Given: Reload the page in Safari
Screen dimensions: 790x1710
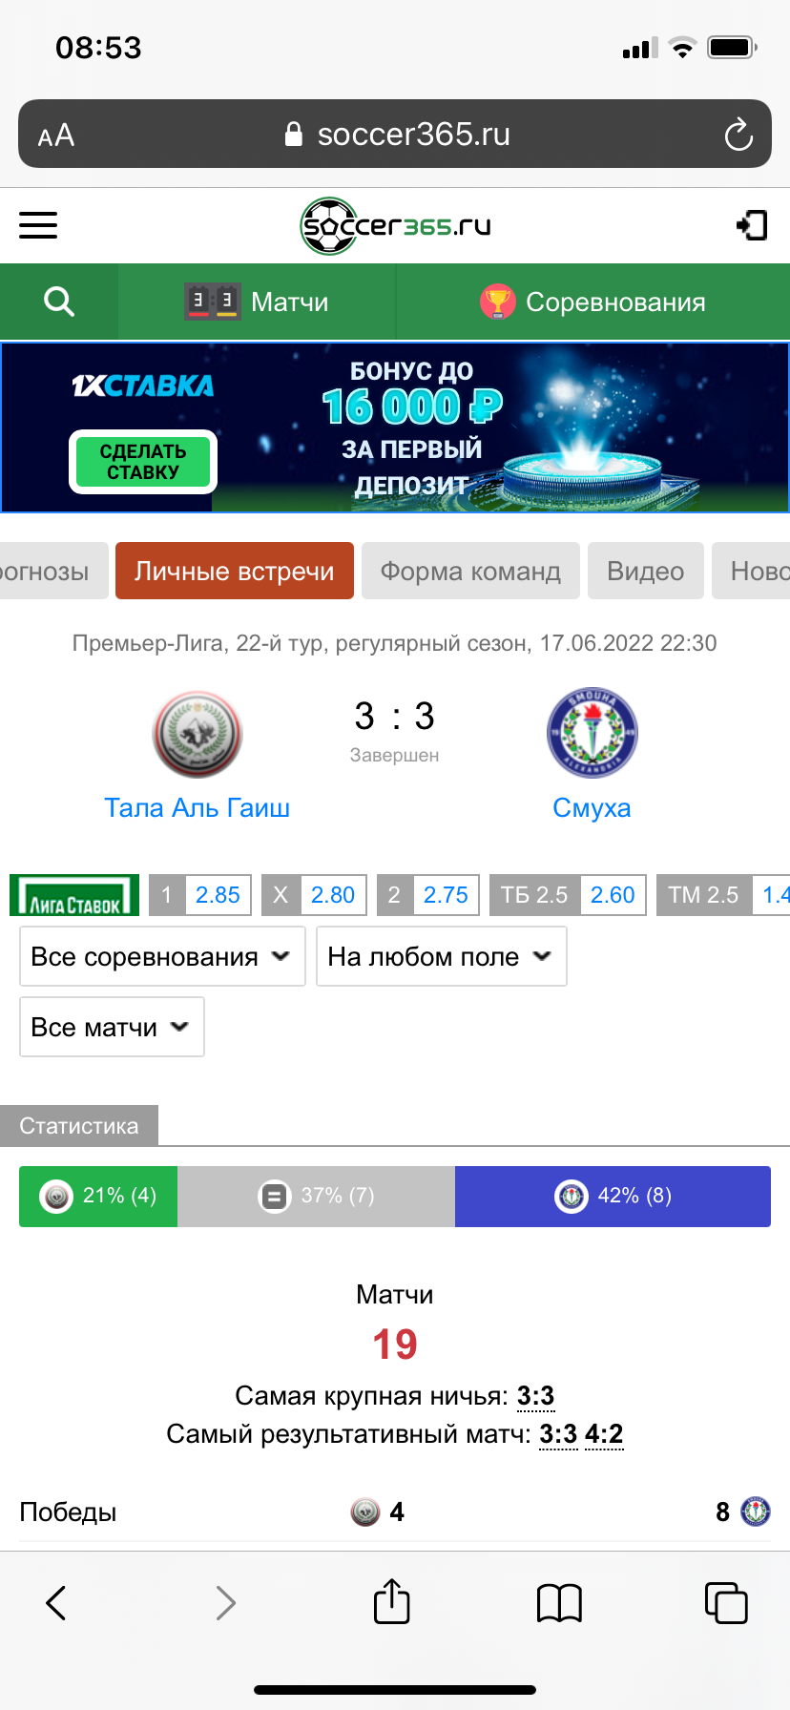Looking at the screenshot, I should click(738, 135).
